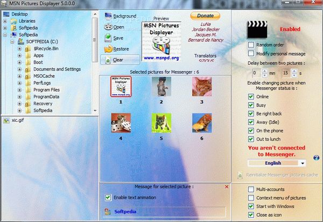
Task: Select the xic.gif file
Action: (x=19, y=121)
